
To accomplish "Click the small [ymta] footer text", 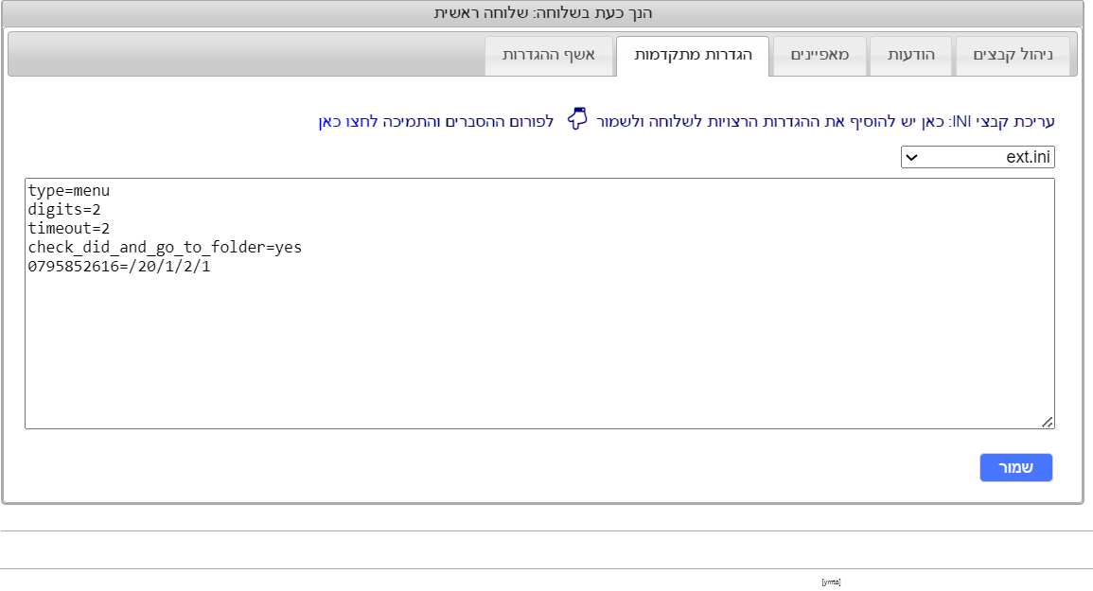I will [x=831, y=582].
